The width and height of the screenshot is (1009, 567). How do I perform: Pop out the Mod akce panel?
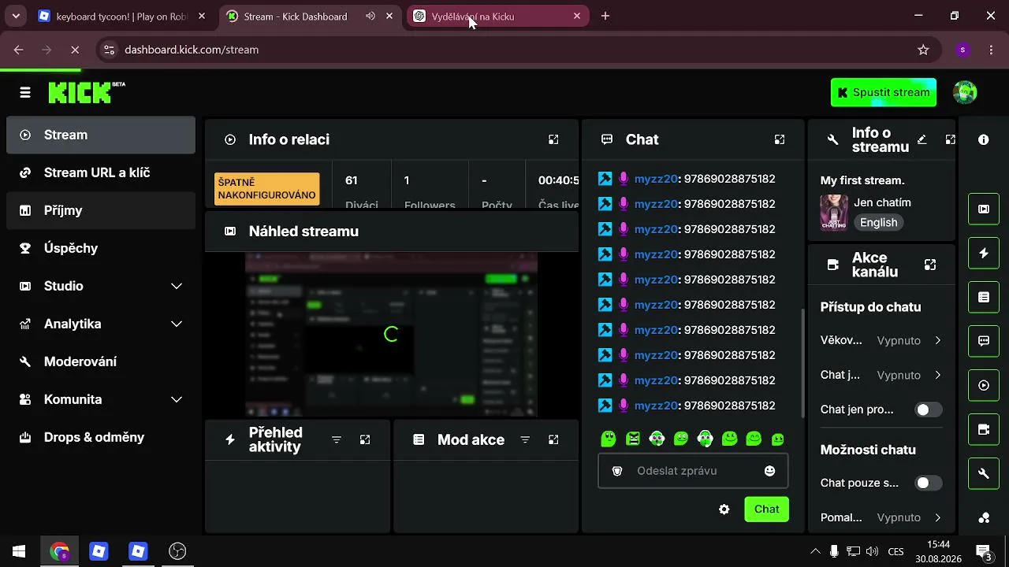click(553, 440)
